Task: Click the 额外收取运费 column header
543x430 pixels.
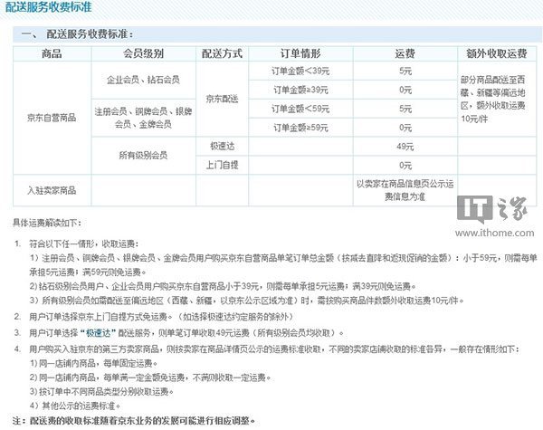Action: pos(494,54)
